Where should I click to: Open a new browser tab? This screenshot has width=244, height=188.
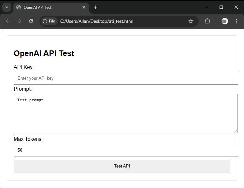coord(95,7)
